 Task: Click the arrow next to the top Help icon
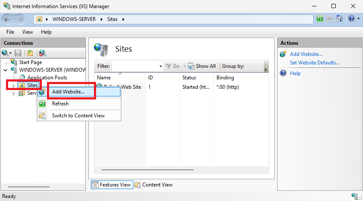coord(358,18)
